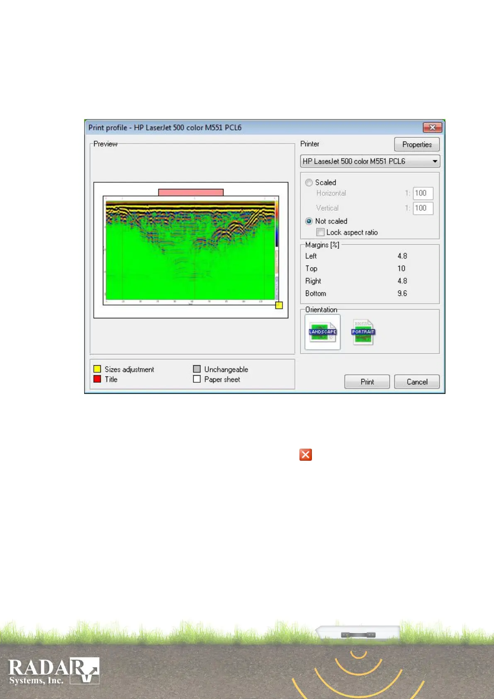Enable Lock aspect ratio checkbox
The width and height of the screenshot is (494, 699).
(320, 232)
